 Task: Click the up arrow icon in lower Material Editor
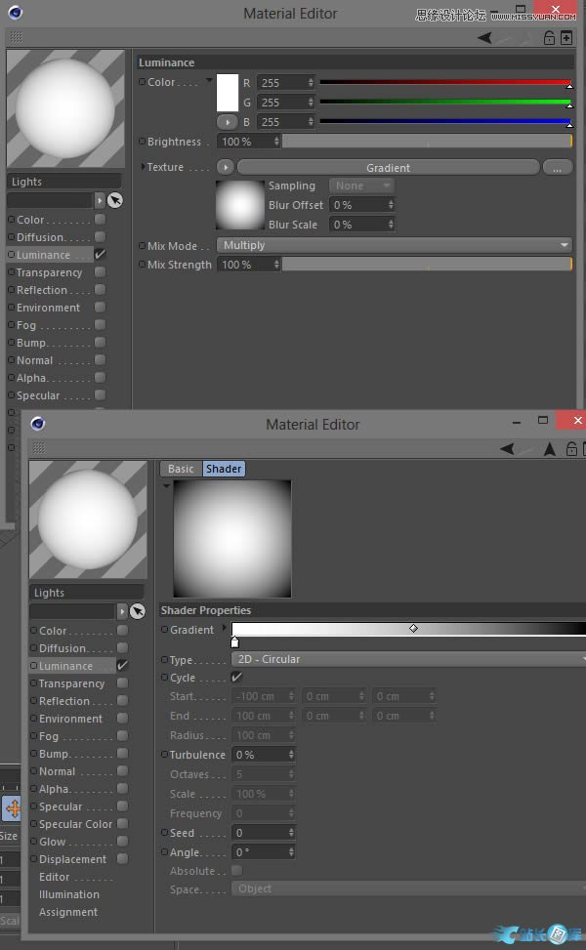pos(550,449)
